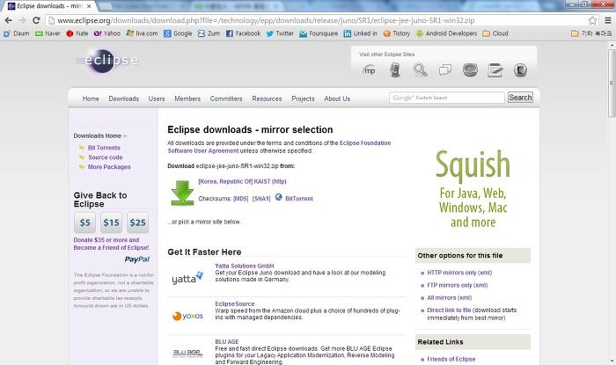Viewport: 616px width, 365px height.
Task: Open the Foursquare bookmark
Action: coord(319,33)
